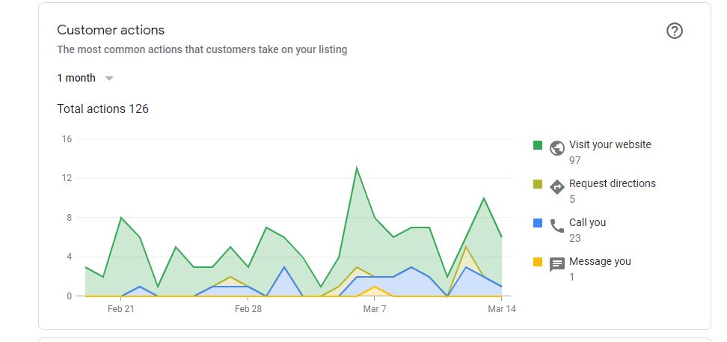Click the blue Call you color swatch
Viewport: 727px width, 342px height.
(x=538, y=223)
